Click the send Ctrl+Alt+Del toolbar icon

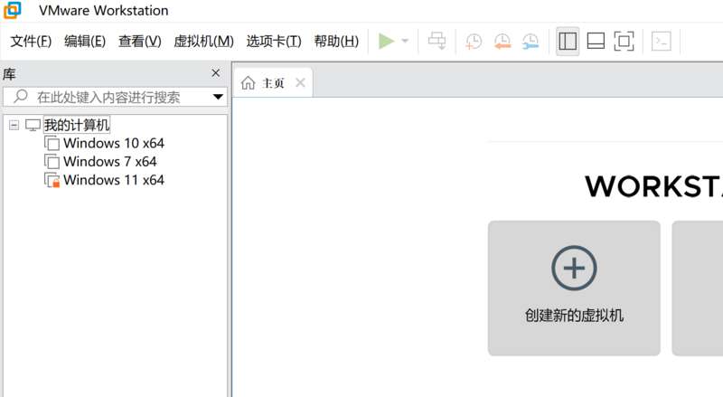pyautogui.click(x=437, y=41)
